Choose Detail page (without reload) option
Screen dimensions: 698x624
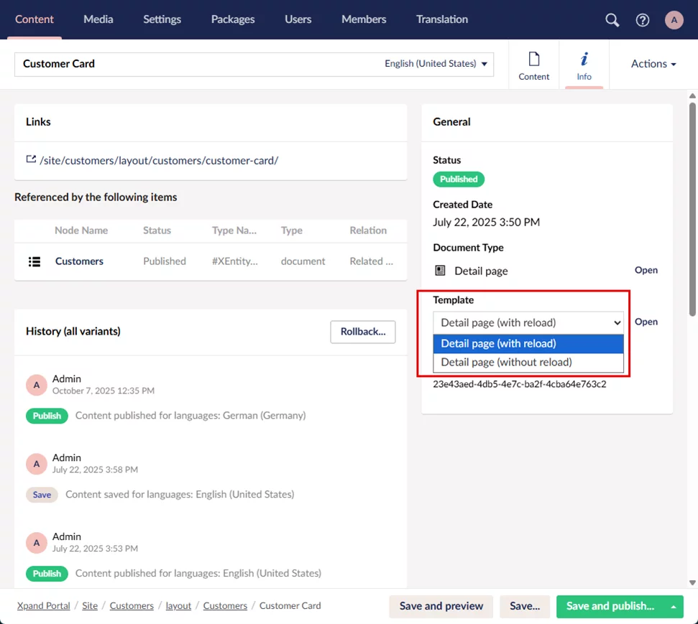coord(506,363)
